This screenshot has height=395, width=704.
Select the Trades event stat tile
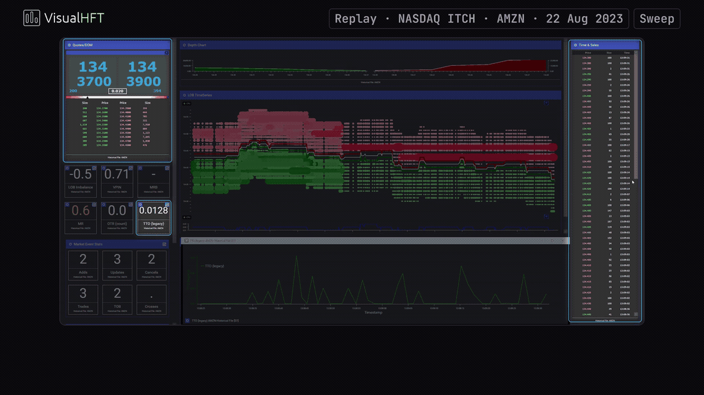(83, 300)
